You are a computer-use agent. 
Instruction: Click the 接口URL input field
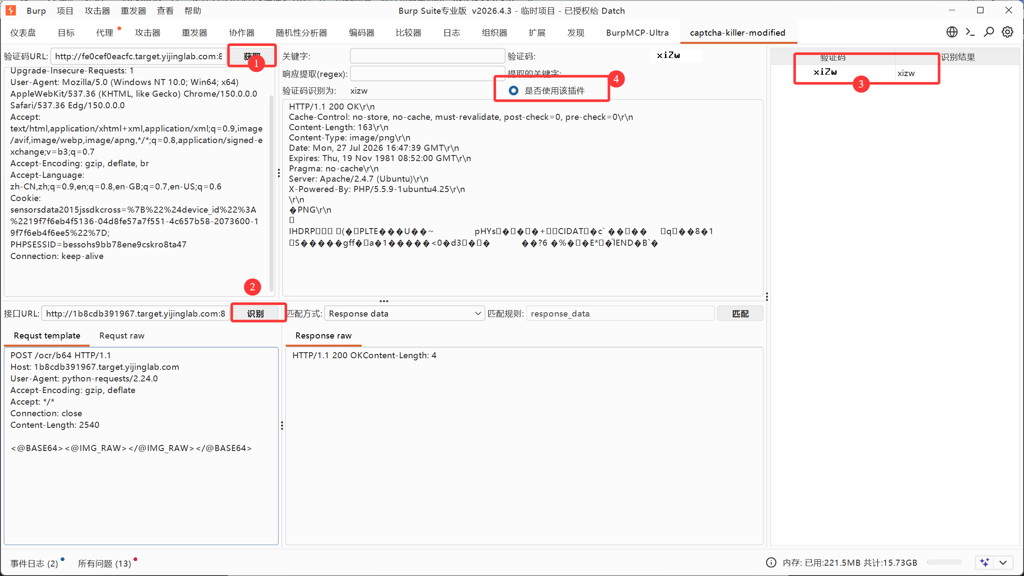pyautogui.click(x=135, y=314)
